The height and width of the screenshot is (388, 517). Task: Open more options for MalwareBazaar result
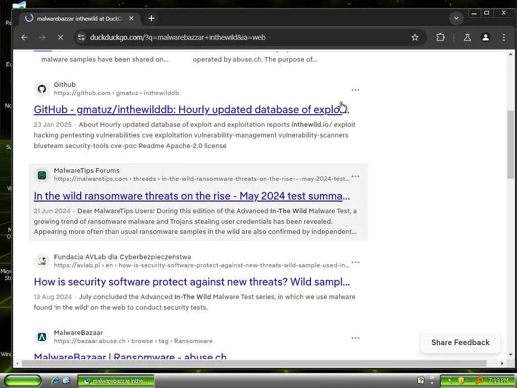[x=355, y=338]
